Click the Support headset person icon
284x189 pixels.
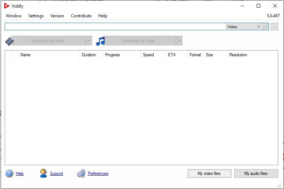point(44,173)
